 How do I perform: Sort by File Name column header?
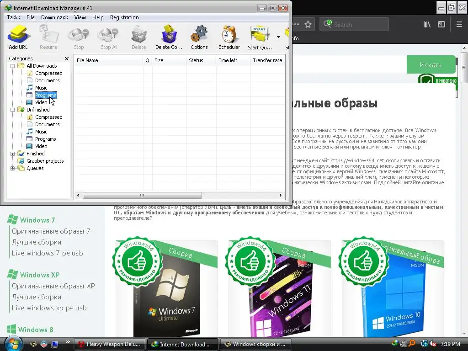(x=108, y=60)
